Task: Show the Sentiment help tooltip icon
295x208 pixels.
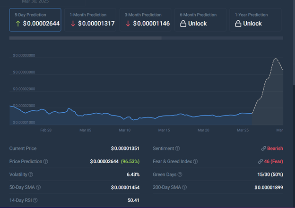Action: point(177,149)
